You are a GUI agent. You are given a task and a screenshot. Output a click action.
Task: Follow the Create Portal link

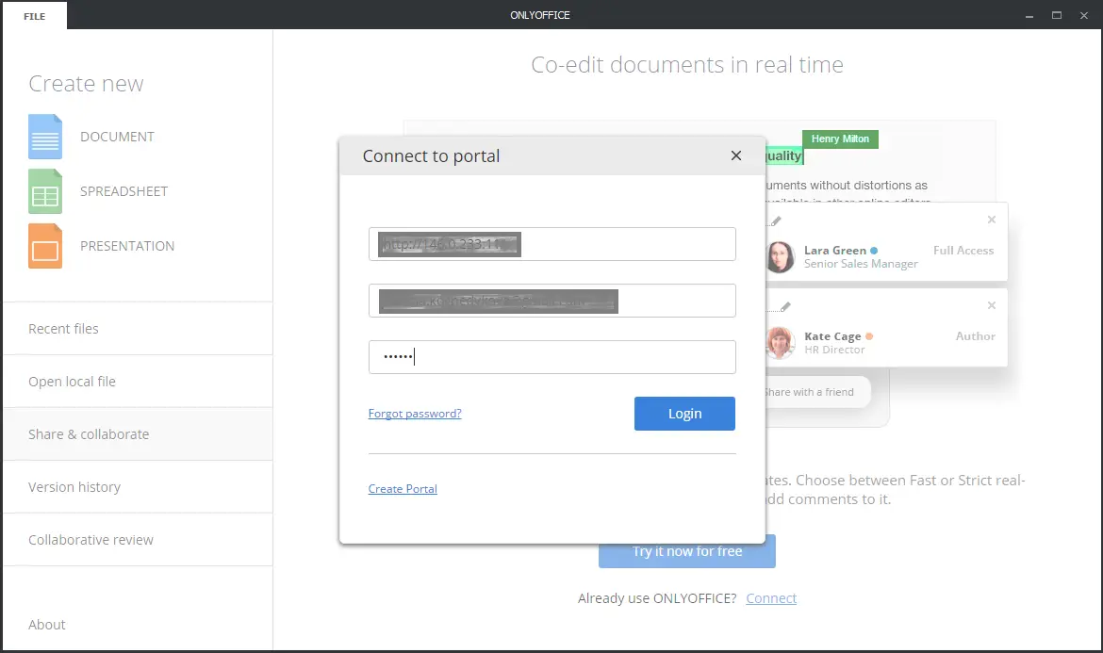(403, 488)
